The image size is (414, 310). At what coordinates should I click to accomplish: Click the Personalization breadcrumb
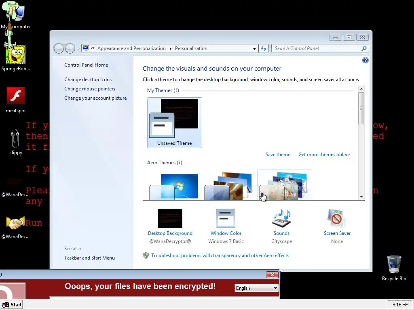pyautogui.click(x=191, y=48)
